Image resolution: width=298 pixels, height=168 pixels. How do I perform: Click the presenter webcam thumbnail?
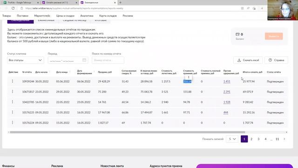(x=283, y=10)
